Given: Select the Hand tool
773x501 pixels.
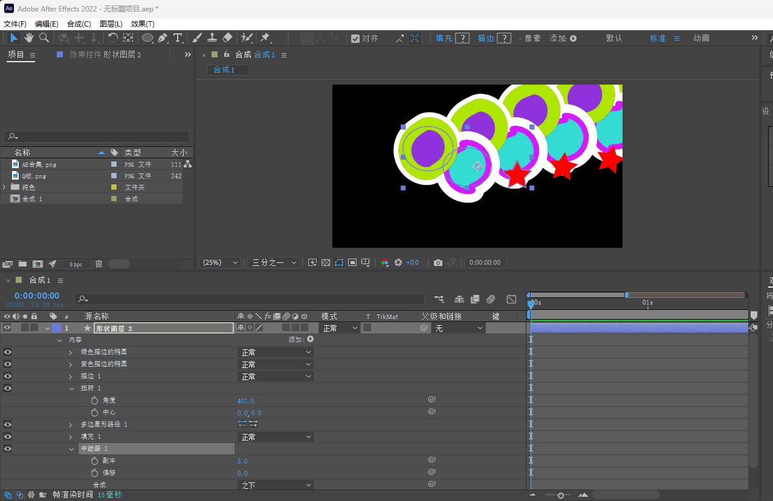Looking at the screenshot, I should tap(29, 38).
